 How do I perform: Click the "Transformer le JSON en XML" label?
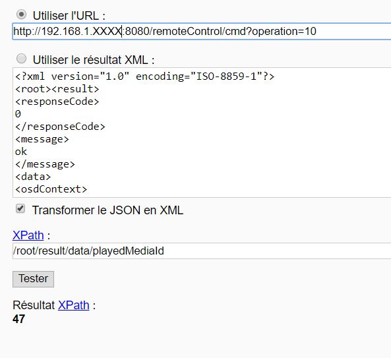pos(107,210)
